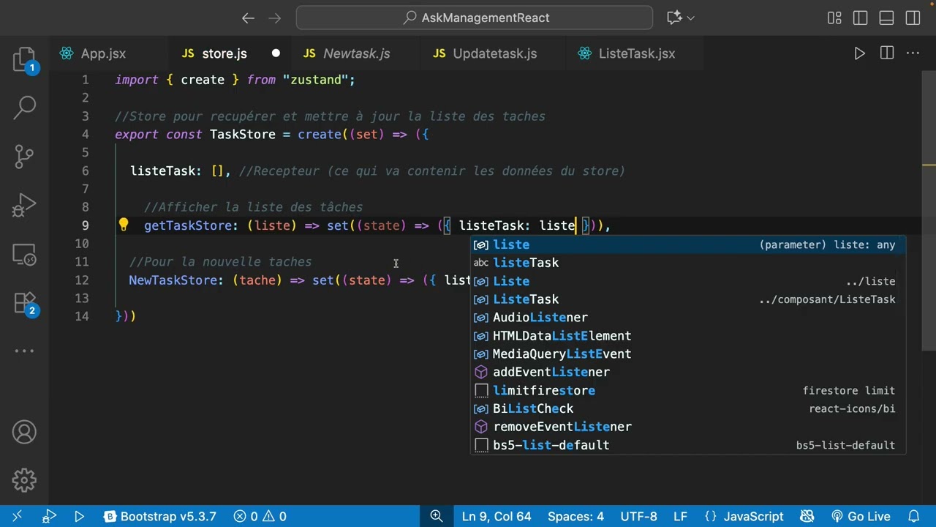
Task: Toggle the primary side bar
Action: click(x=860, y=18)
